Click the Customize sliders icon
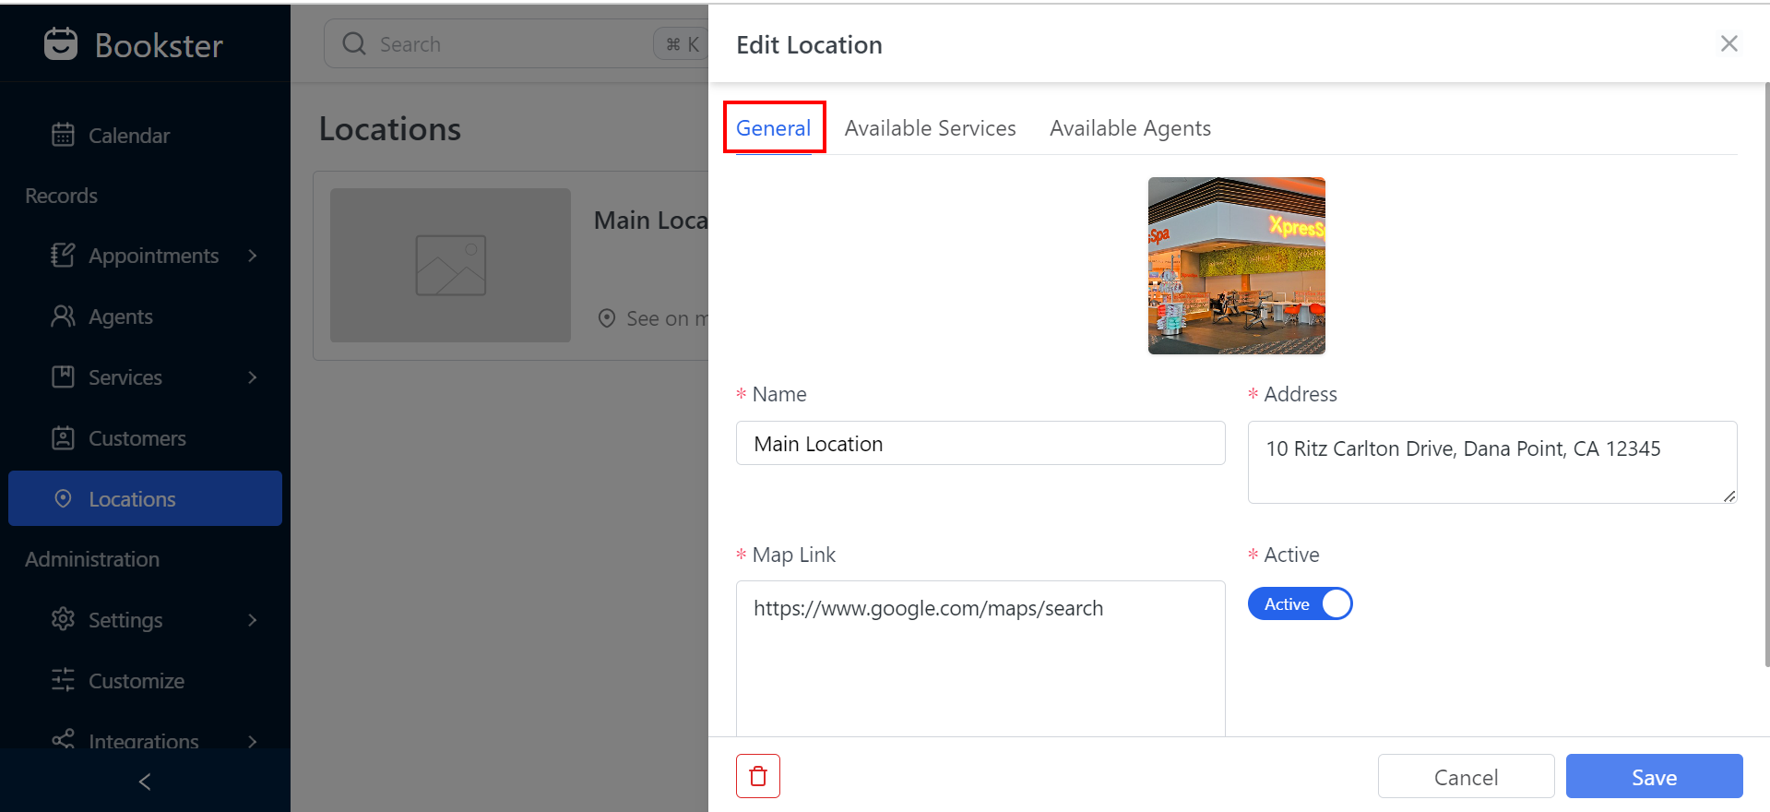The height and width of the screenshot is (812, 1770). (63, 681)
